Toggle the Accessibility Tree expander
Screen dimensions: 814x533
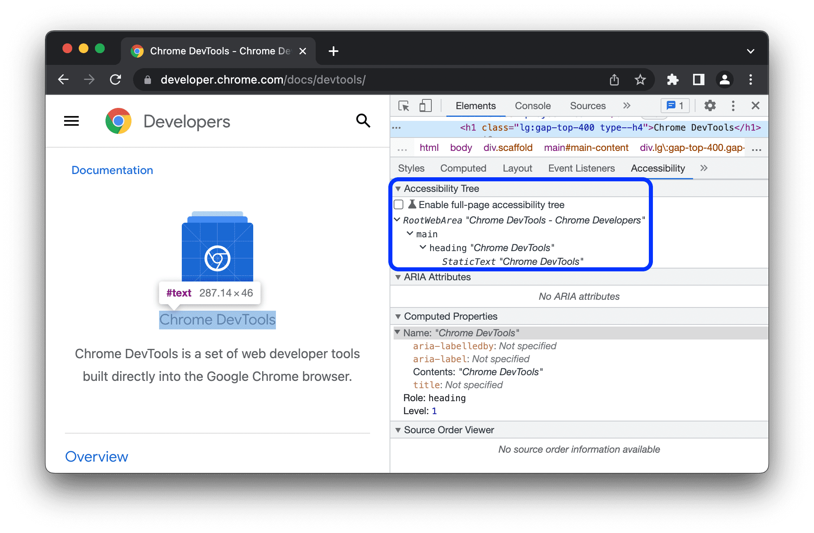pyautogui.click(x=398, y=189)
